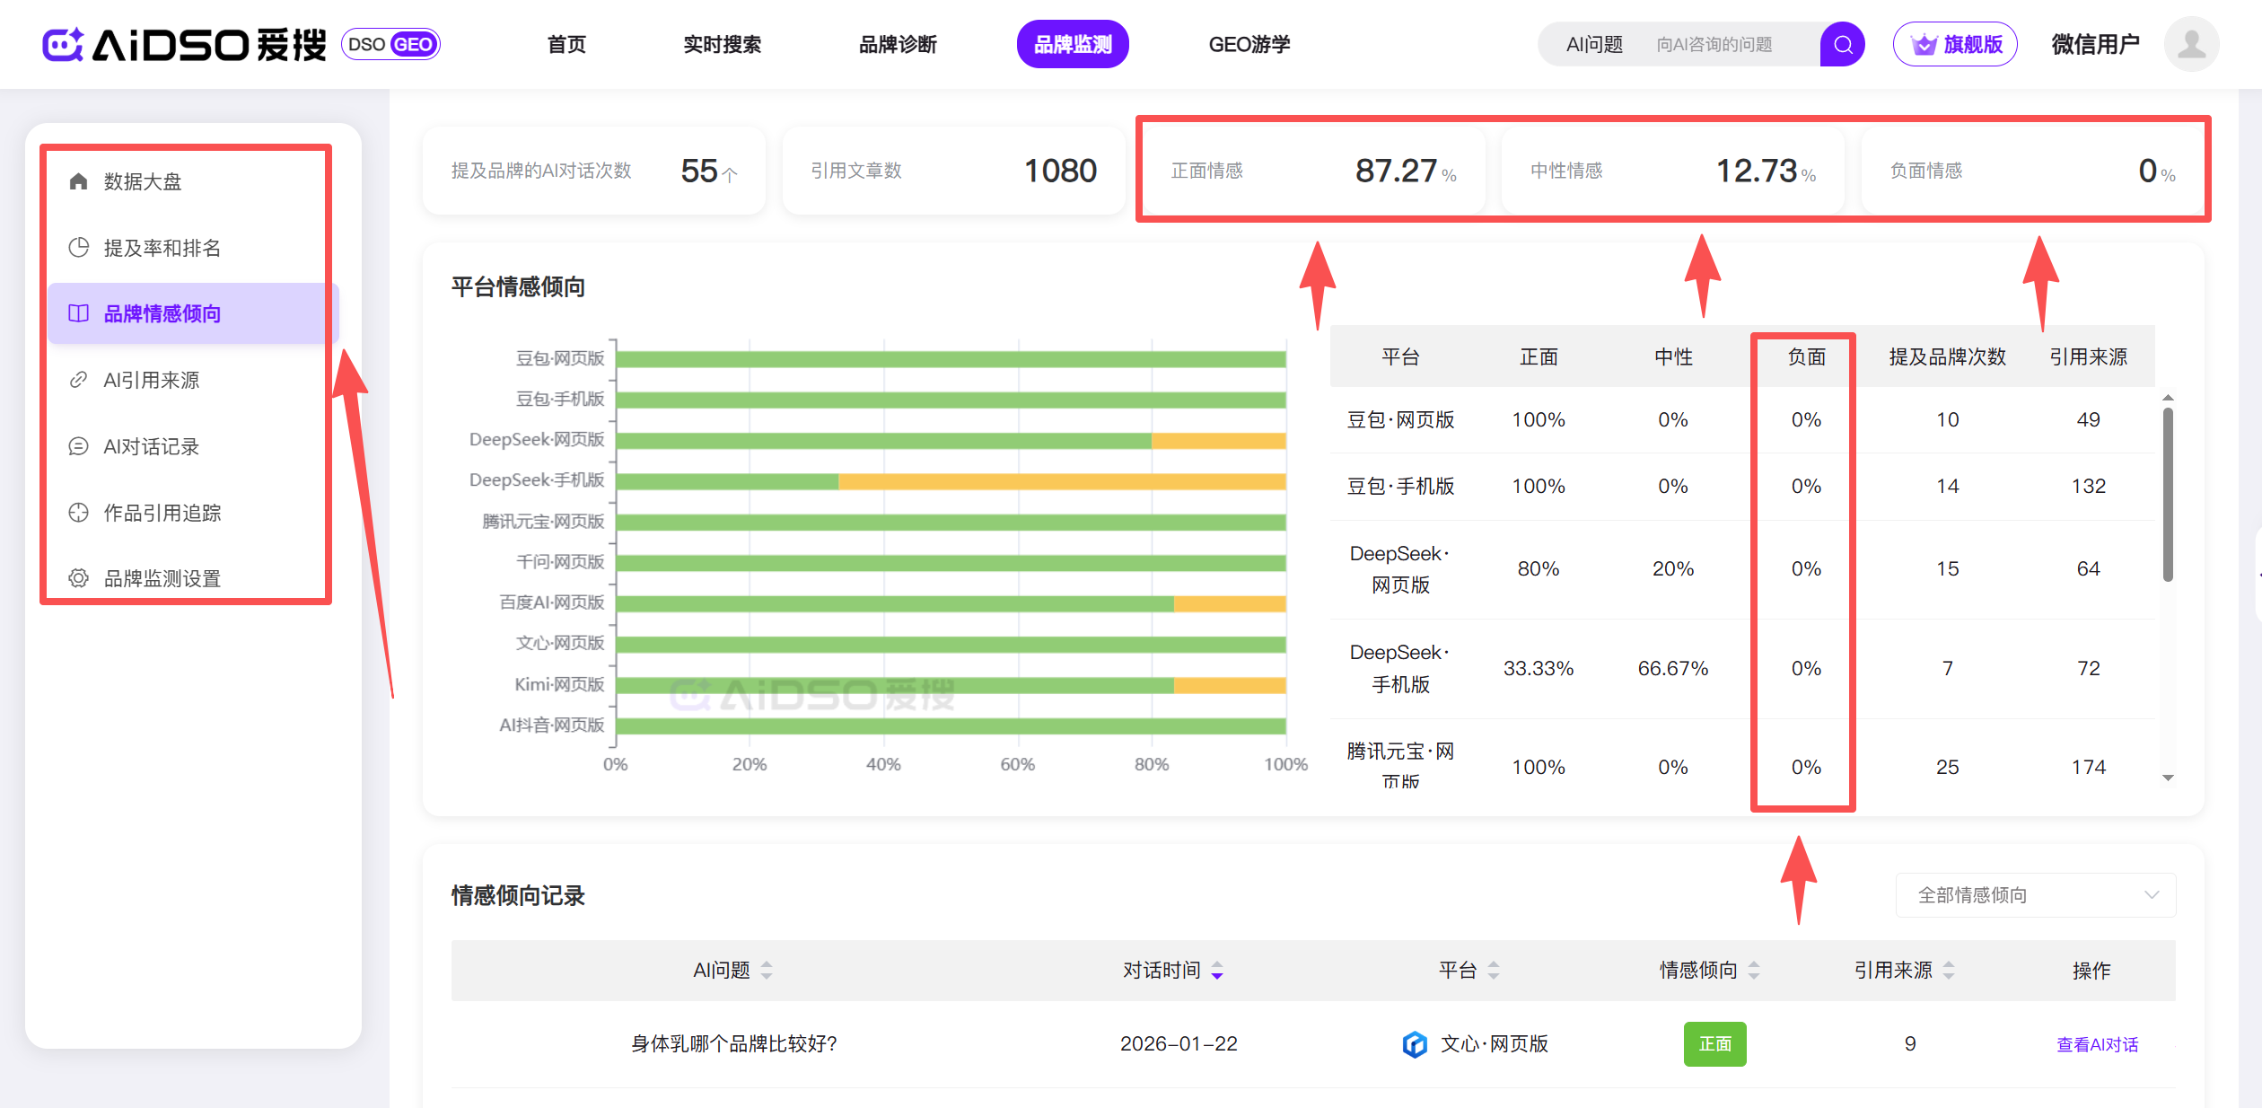This screenshot has height=1108, width=2262.
Task: Click the platform table vertical scrollbar
Action: tap(2168, 494)
